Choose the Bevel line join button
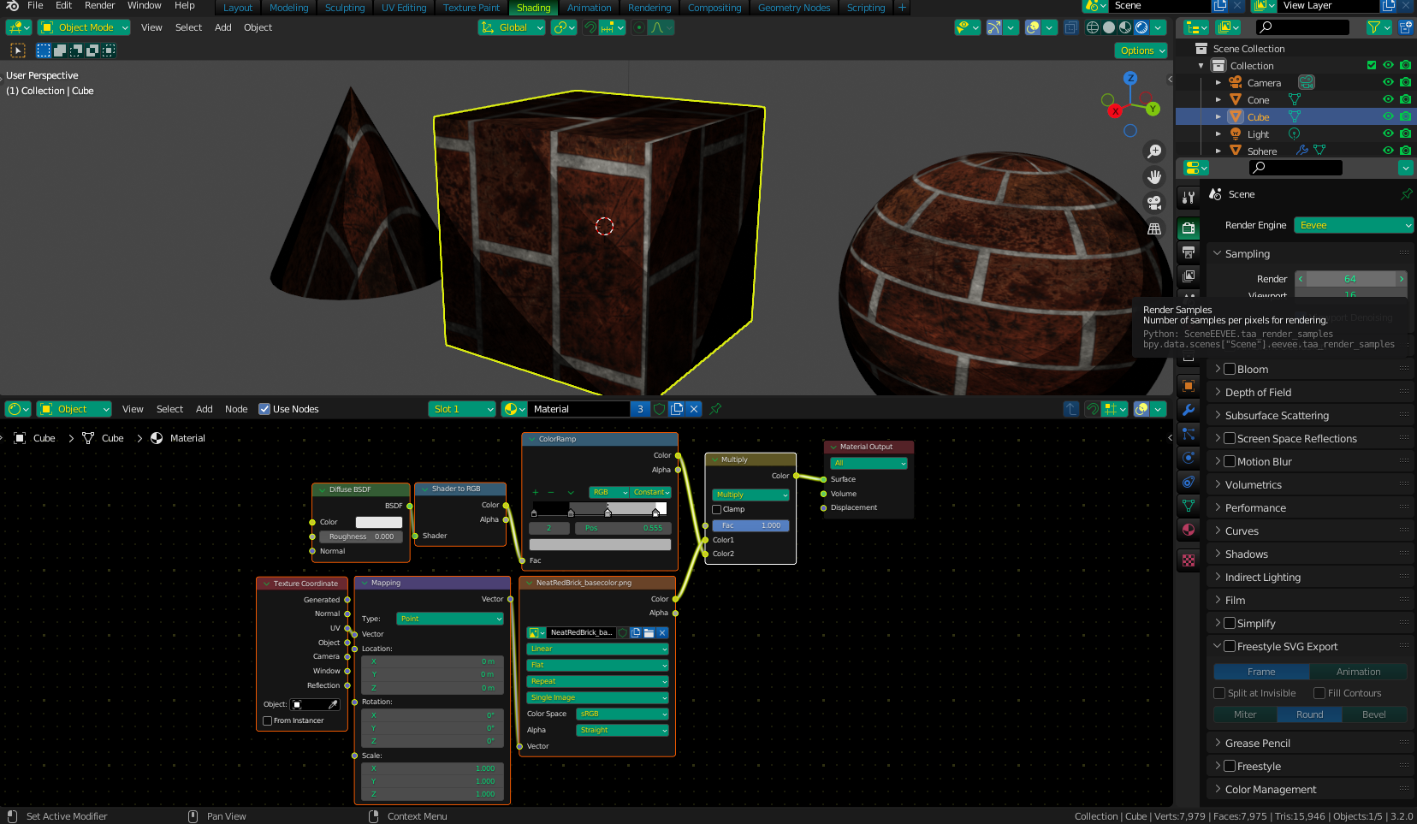1417x824 pixels. (1374, 715)
